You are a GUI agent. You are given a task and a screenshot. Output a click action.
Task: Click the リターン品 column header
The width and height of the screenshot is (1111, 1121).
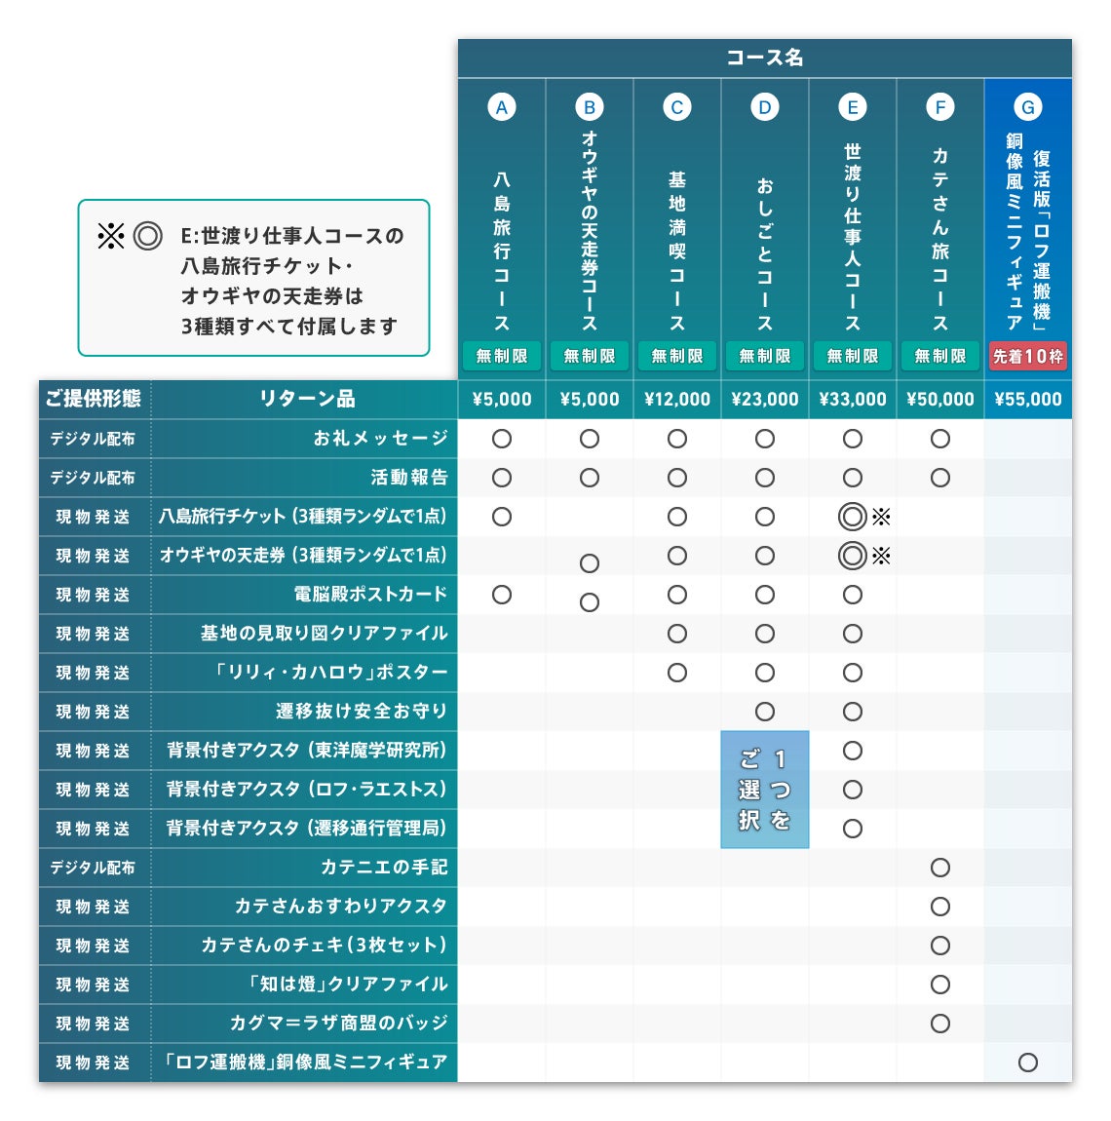306,399
